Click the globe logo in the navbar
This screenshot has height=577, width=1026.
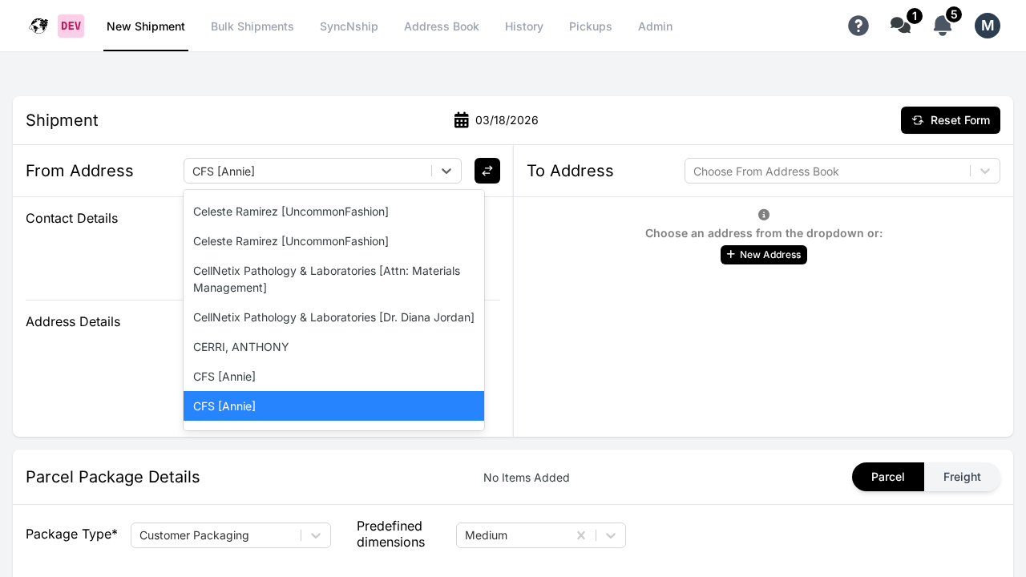[x=38, y=26]
